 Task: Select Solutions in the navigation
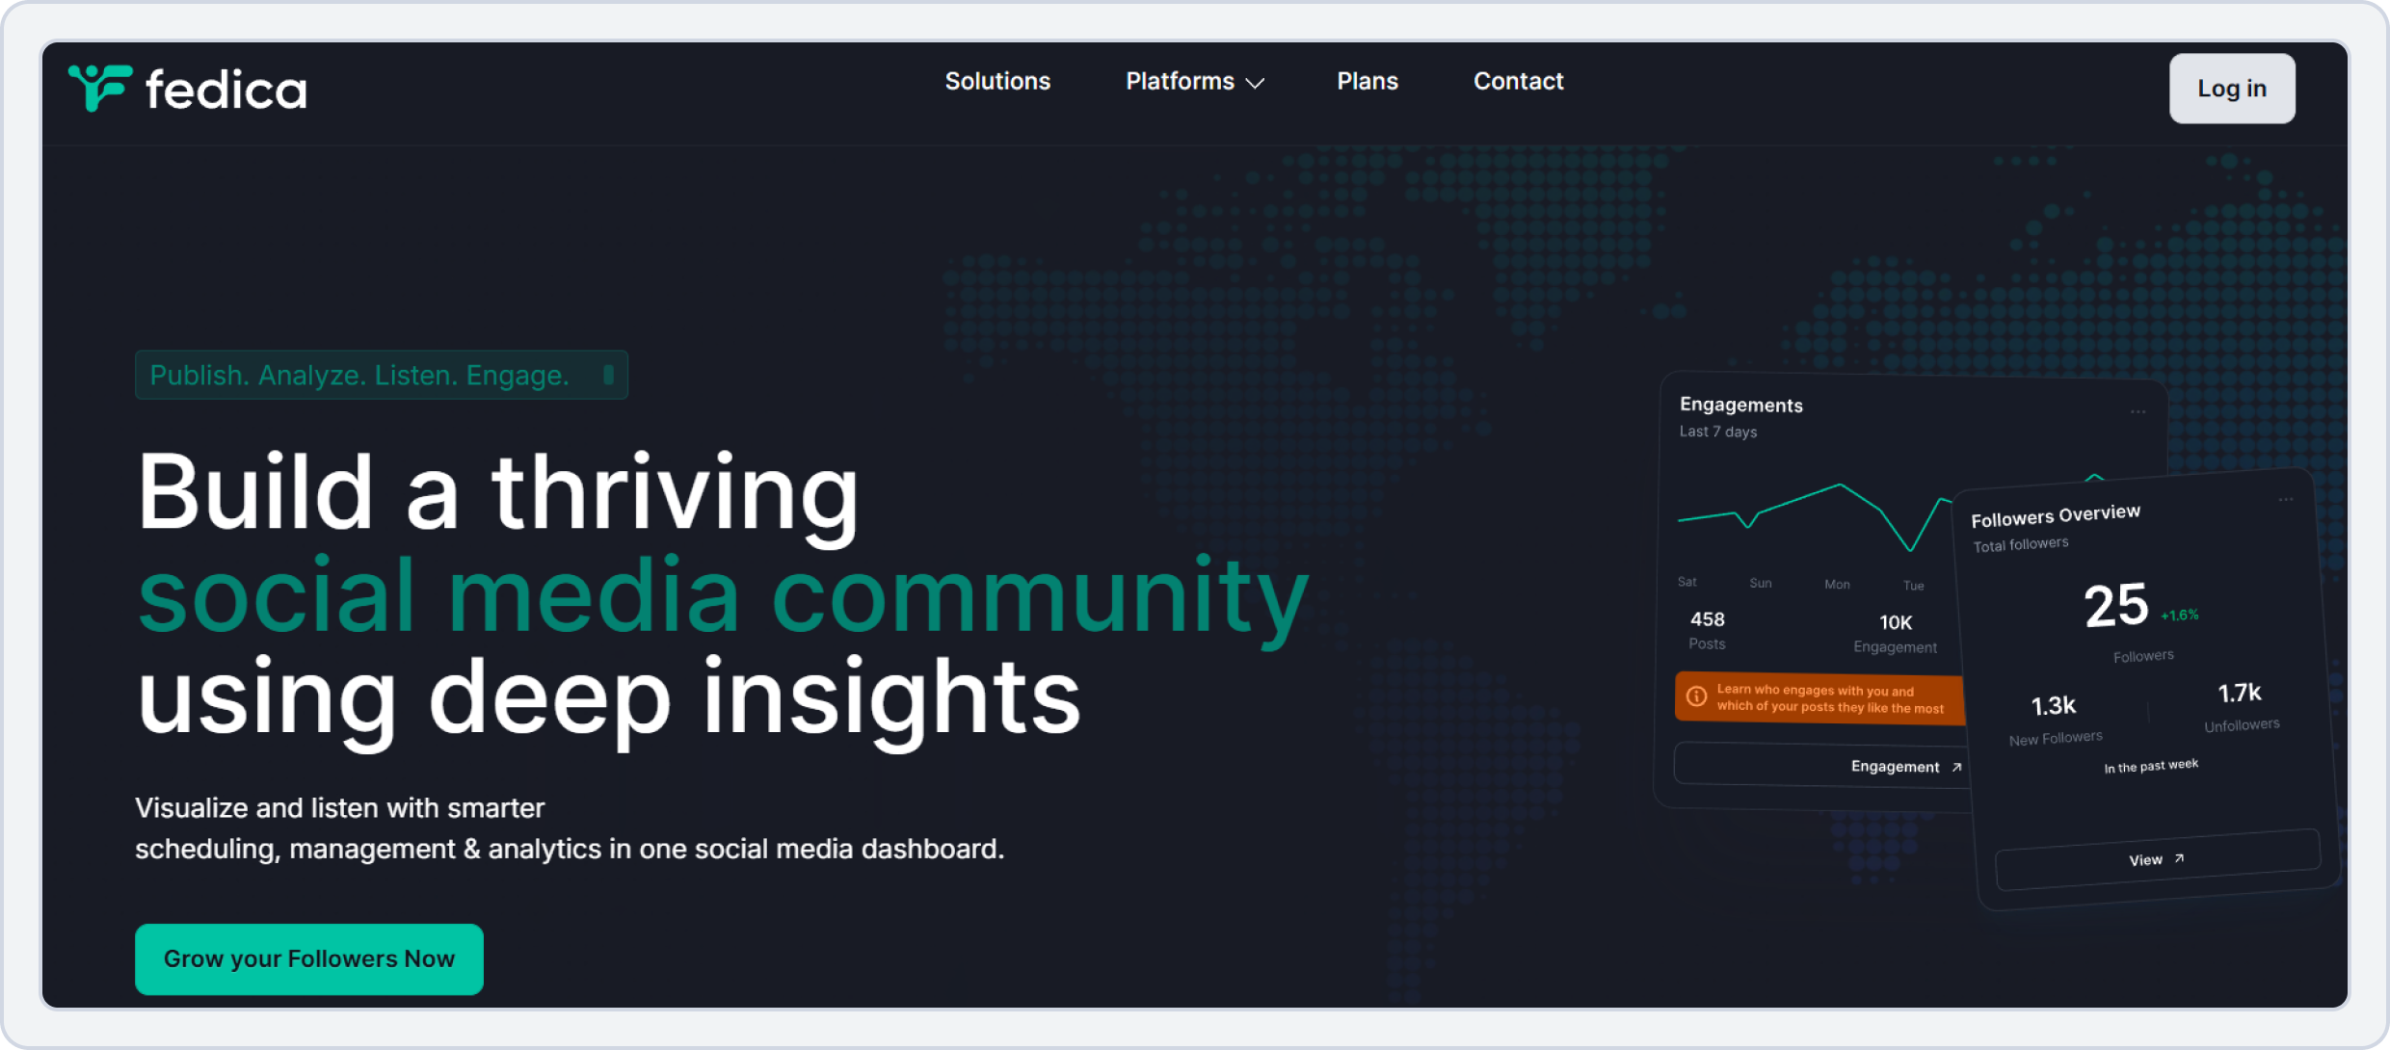(997, 82)
